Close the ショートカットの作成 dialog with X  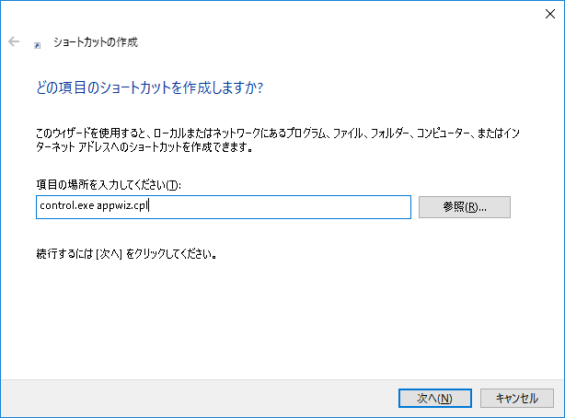(550, 14)
